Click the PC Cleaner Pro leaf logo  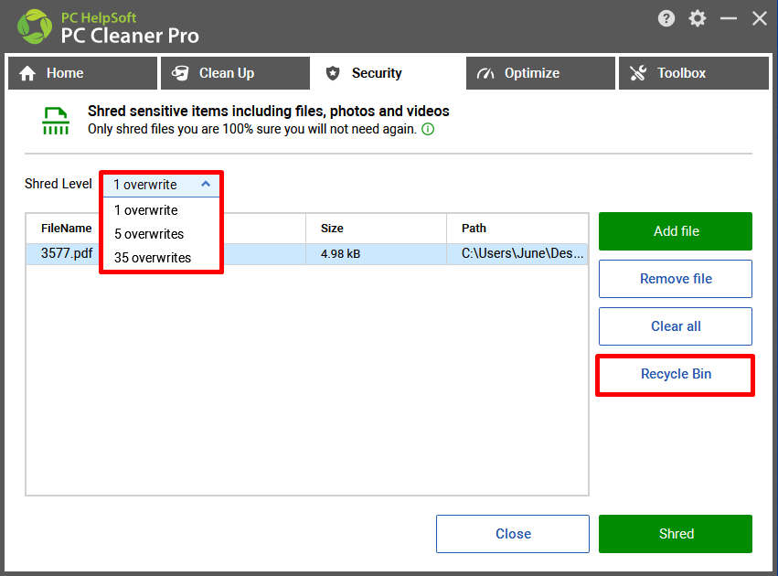(34, 27)
